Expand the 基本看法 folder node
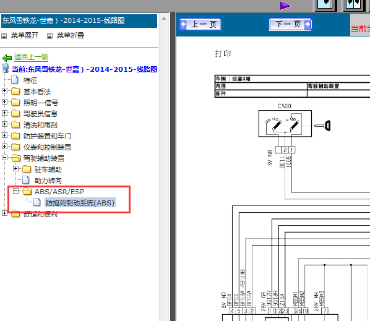 pyautogui.click(x=4, y=90)
